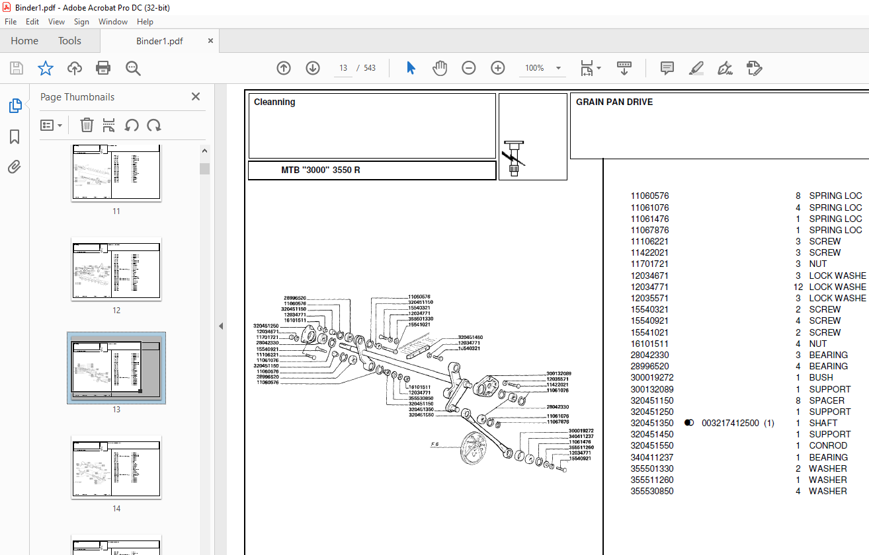
Task: Click part number 11060576 in list
Action: [649, 196]
